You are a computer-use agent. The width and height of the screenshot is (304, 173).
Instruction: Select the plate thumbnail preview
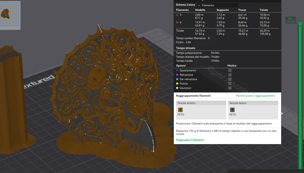click(9, 14)
